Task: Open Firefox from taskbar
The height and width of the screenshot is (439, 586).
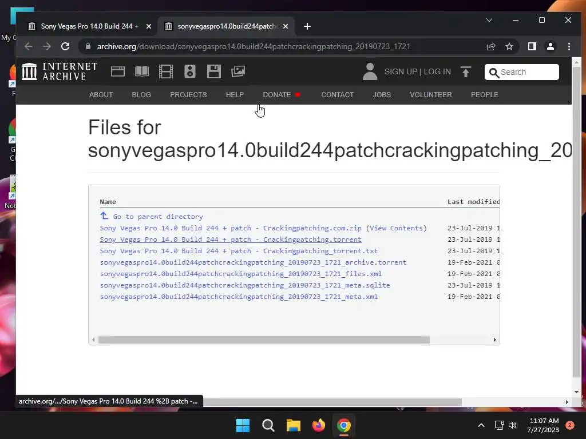Action: pyautogui.click(x=318, y=425)
